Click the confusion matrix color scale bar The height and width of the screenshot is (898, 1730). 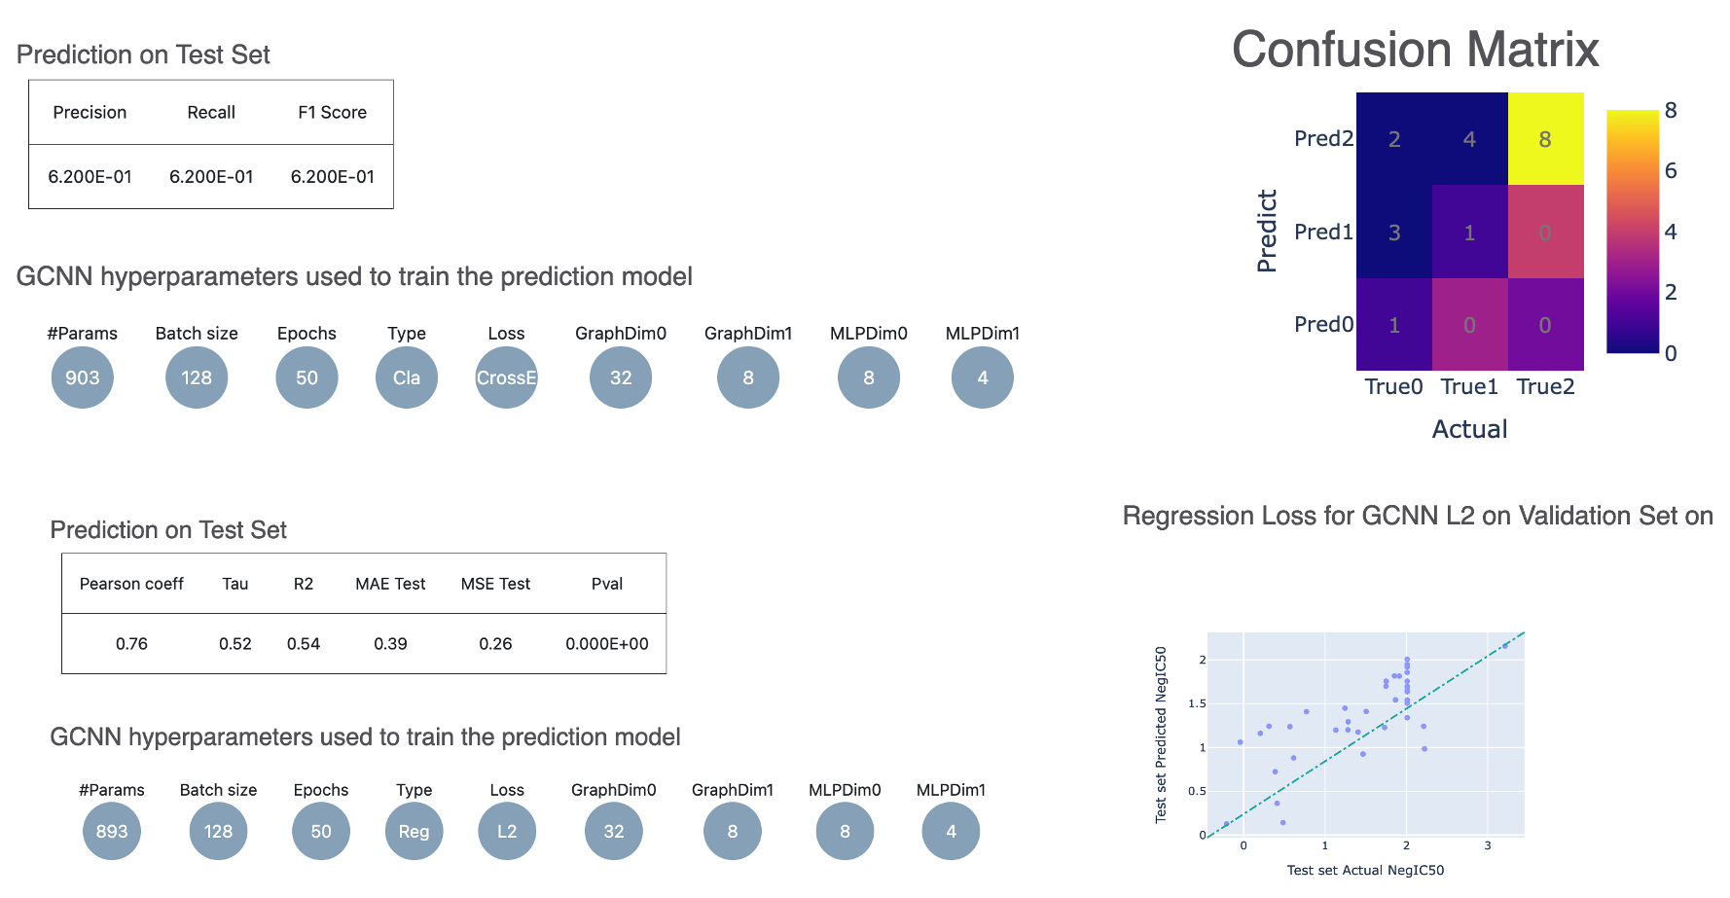click(1632, 232)
